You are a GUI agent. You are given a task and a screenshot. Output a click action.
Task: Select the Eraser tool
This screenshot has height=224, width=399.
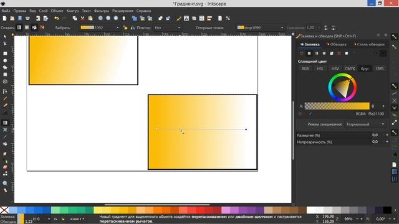(5, 167)
